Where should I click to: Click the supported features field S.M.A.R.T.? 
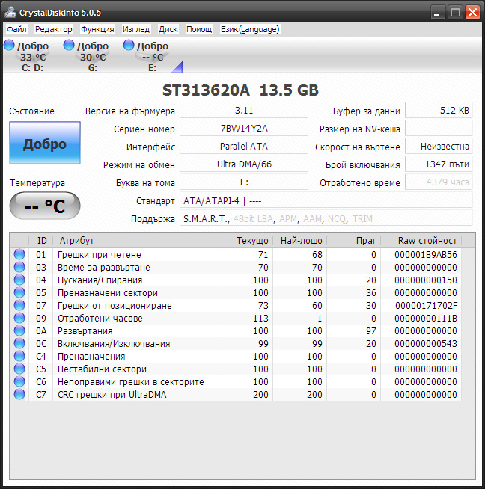click(326, 218)
